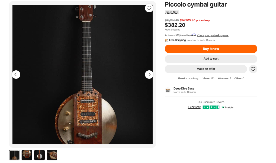
Task: Click the free shipping truck icon
Action: click(x=166, y=40)
